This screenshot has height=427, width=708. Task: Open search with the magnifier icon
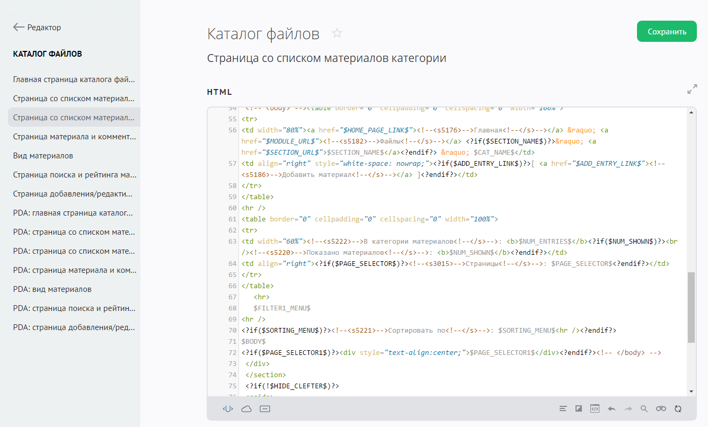[644, 408]
